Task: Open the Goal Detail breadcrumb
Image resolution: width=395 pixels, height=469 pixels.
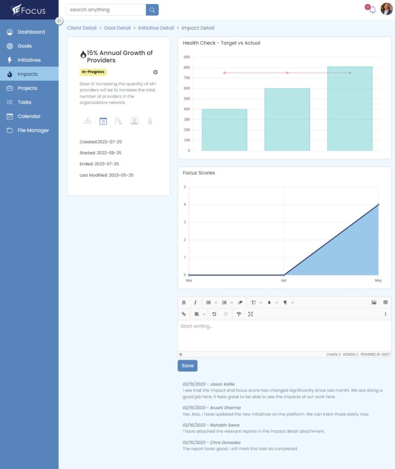Action: [x=118, y=28]
